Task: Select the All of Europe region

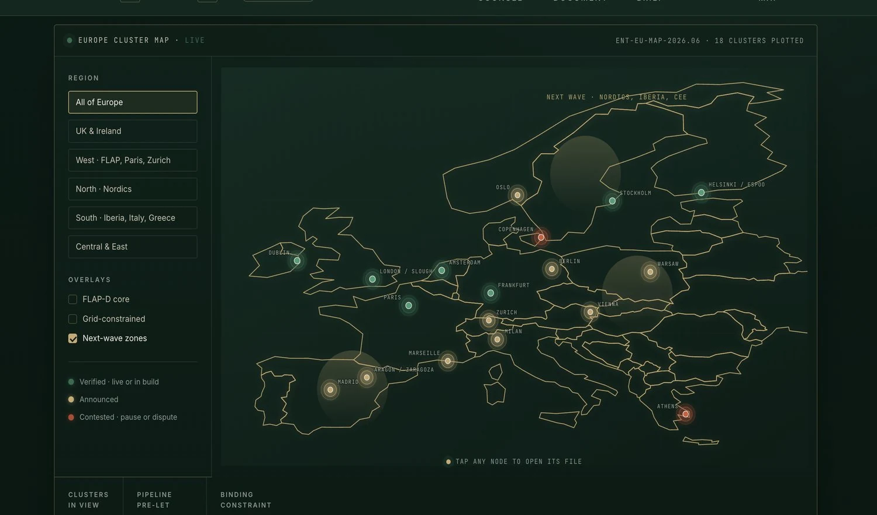Action: pyautogui.click(x=133, y=102)
